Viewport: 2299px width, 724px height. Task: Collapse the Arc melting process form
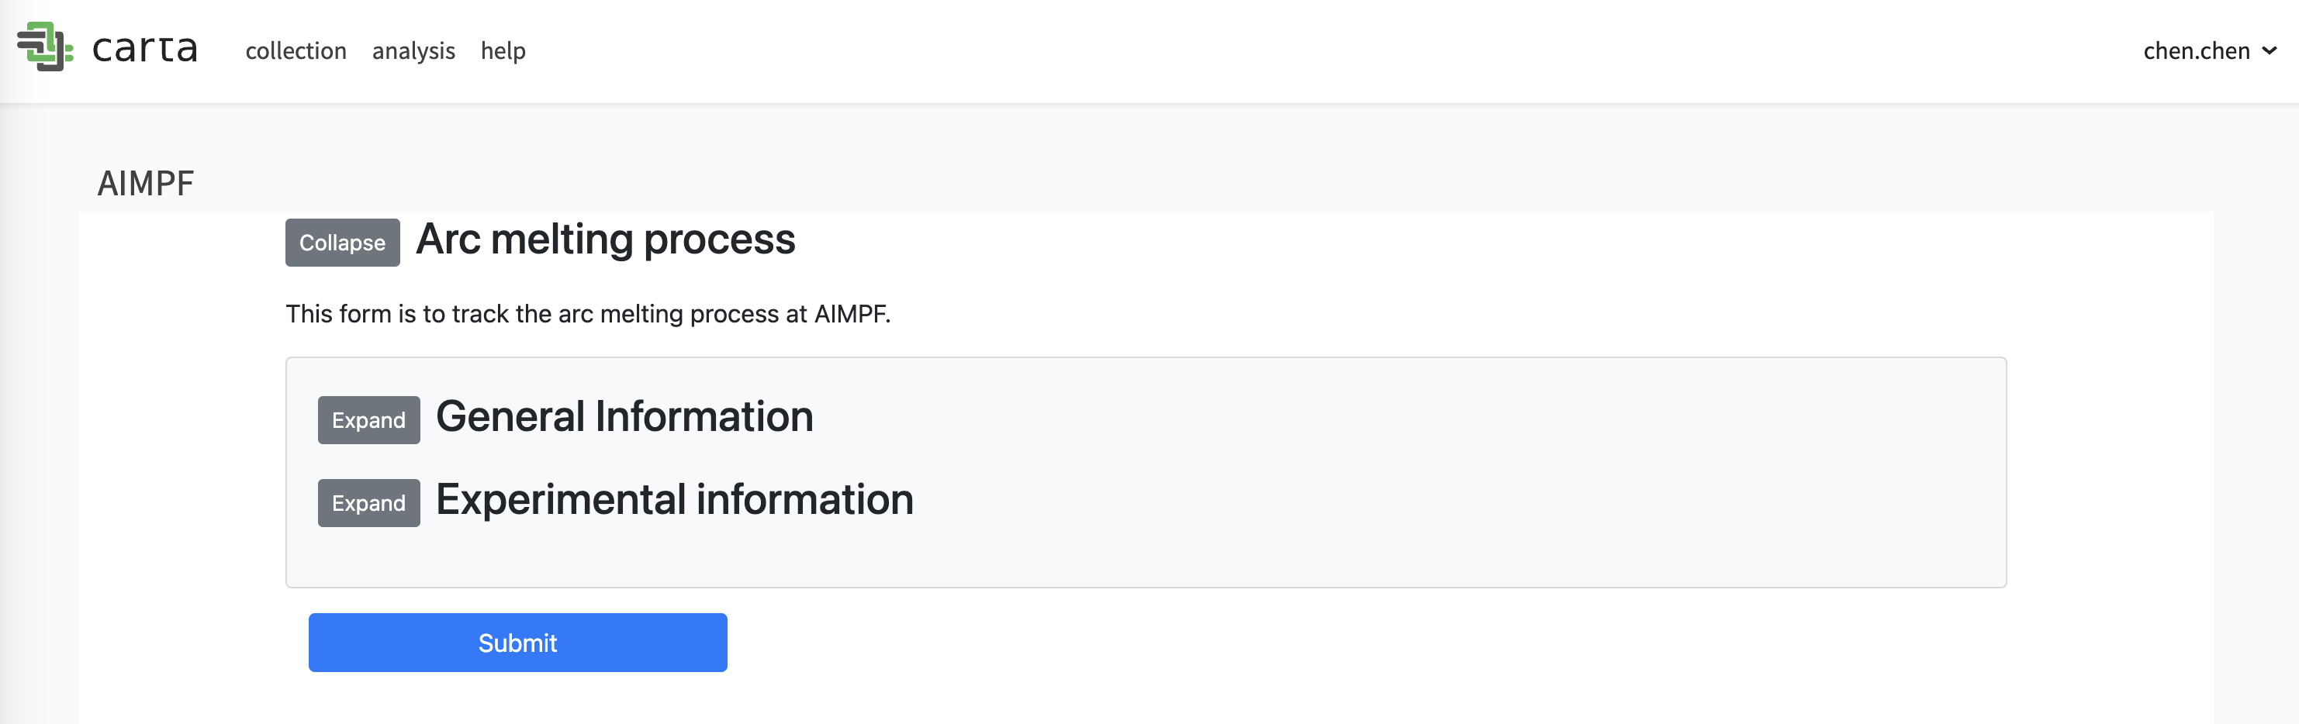click(x=342, y=243)
